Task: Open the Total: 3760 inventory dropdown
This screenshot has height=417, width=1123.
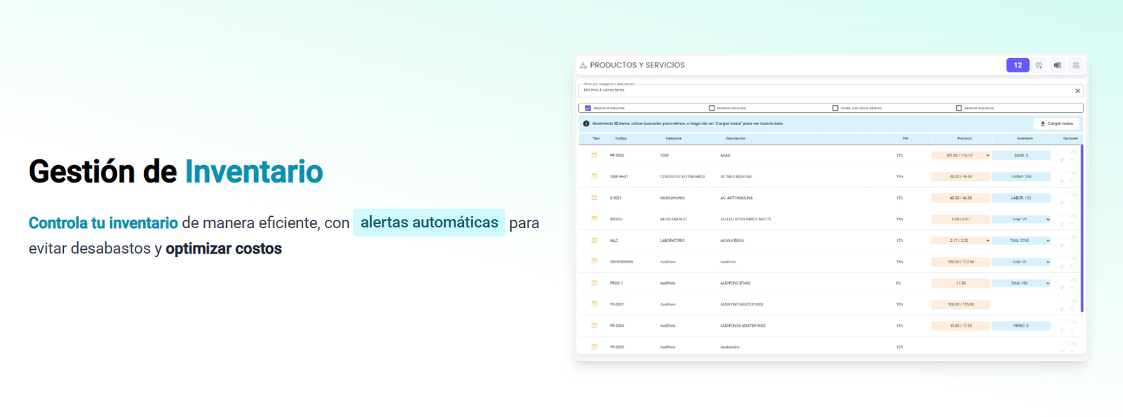Action: [x=1021, y=240]
